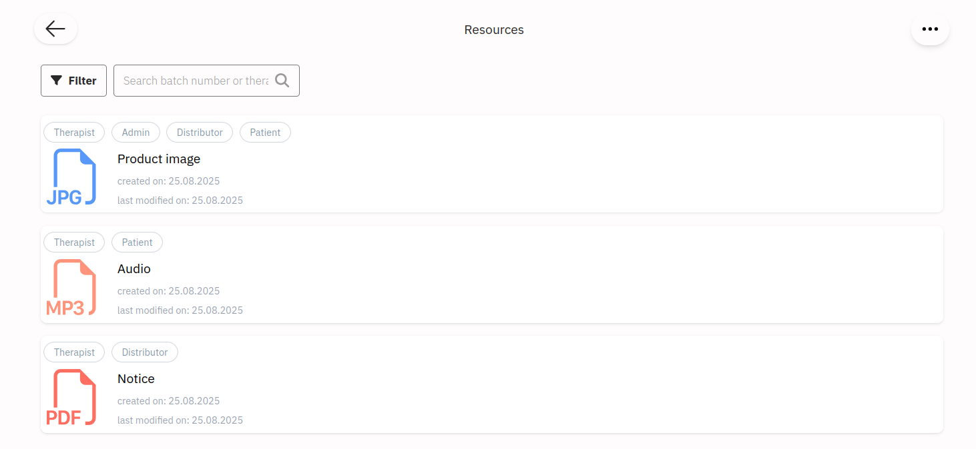Type in the search batch number field
The width and height of the screenshot is (976, 449).
click(196, 81)
